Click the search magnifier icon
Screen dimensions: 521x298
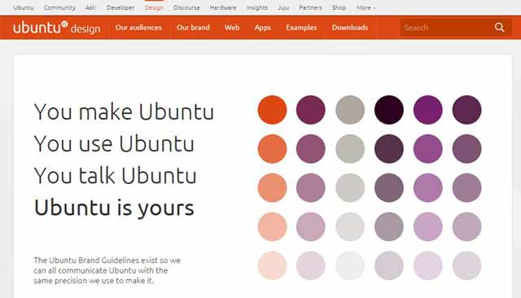click(499, 27)
